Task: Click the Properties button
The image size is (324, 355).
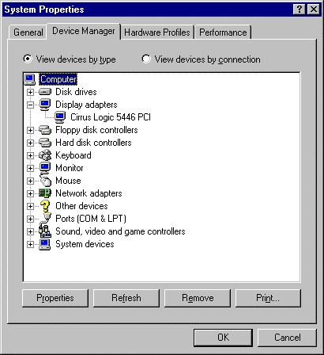Action: coord(55,298)
